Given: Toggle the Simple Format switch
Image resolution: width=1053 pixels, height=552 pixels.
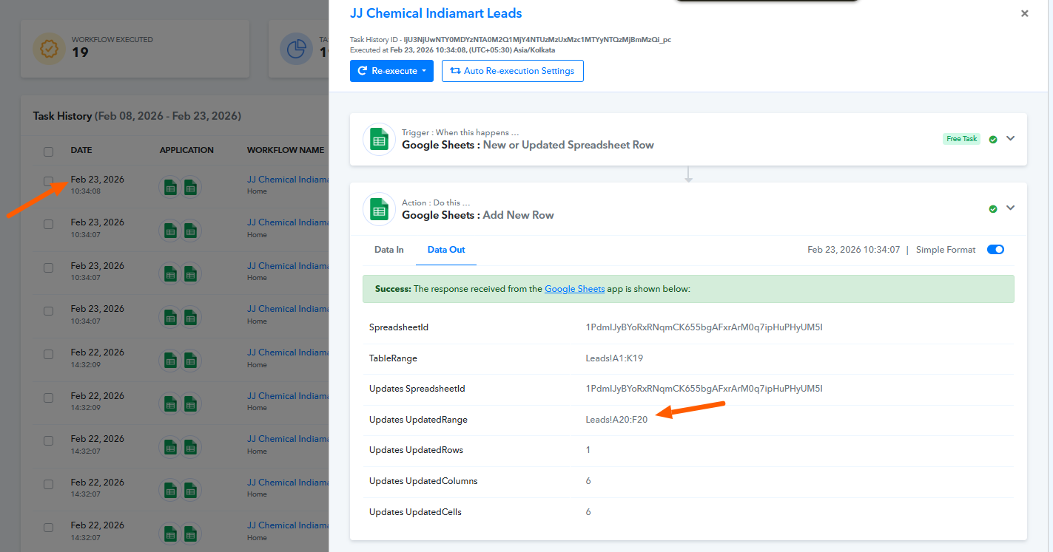Looking at the screenshot, I should point(995,250).
